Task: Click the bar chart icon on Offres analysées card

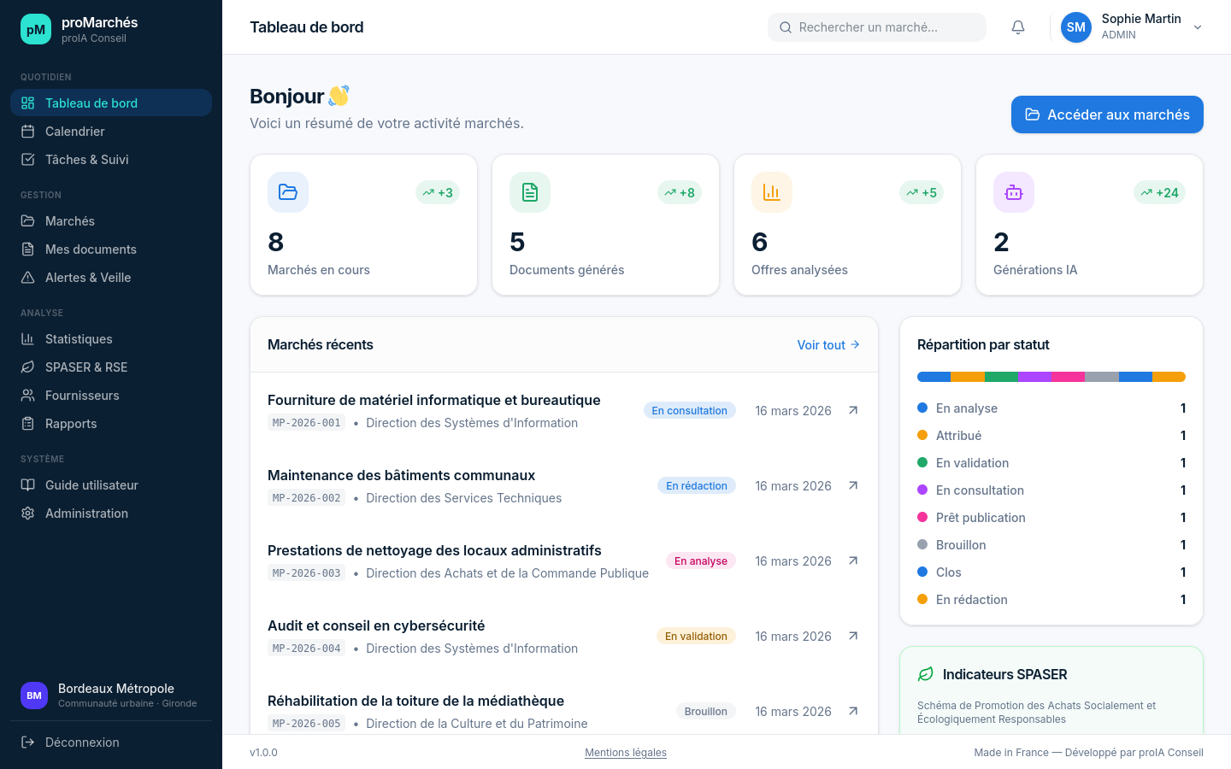Action: 771,192
